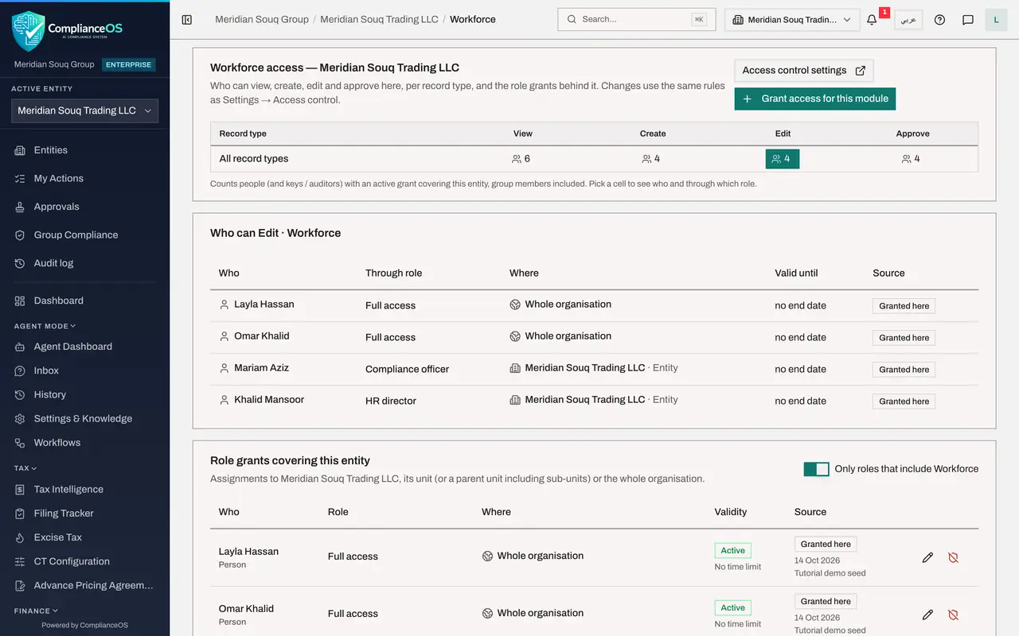Collapse the sidebar with the panel icon
The width and height of the screenshot is (1019, 636).
(x=187, y=20)
